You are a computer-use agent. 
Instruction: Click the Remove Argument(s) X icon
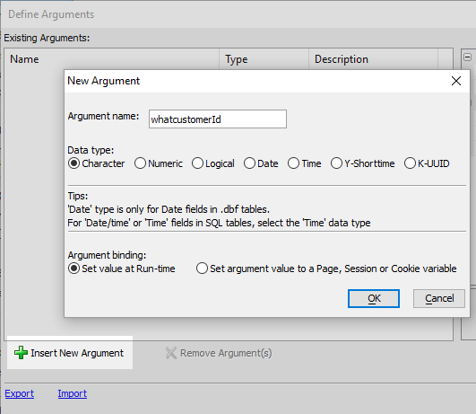pyautogui.click(x=171, y=353)
